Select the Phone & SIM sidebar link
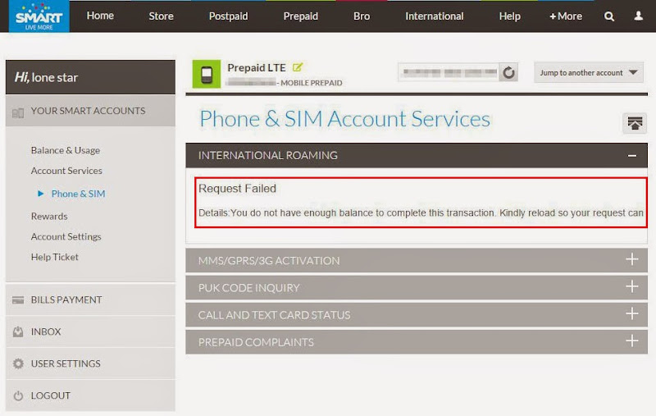This screenshot has height=416, width=656. pos(78,194)
